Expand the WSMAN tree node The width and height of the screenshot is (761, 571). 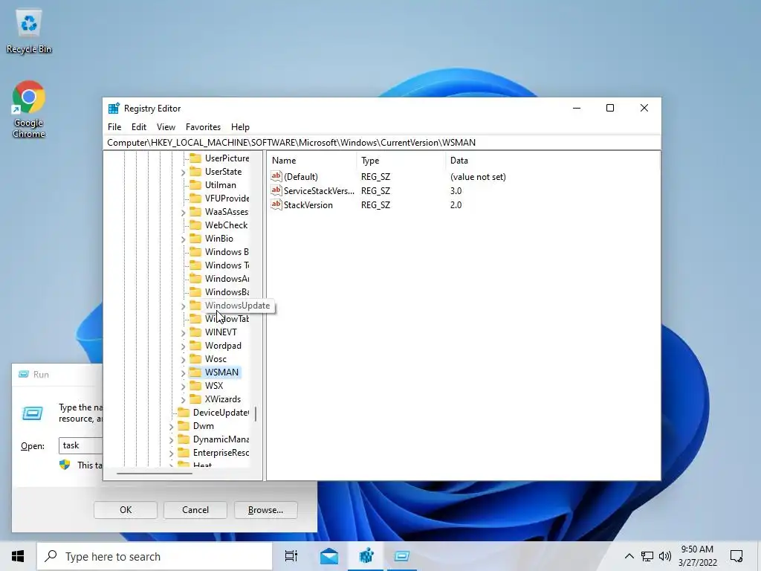(183, 372)
